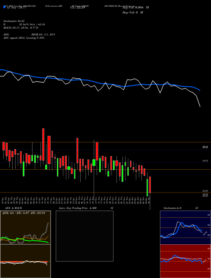
Task: Click the blue moving average line's right end
Action: pyautogui.click(x=200, y=90)
